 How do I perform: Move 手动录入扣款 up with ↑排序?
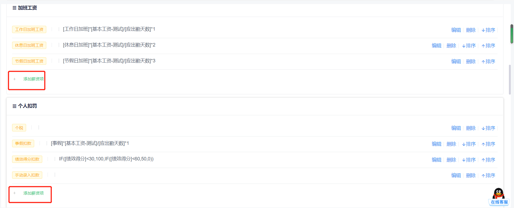[488, 175]
